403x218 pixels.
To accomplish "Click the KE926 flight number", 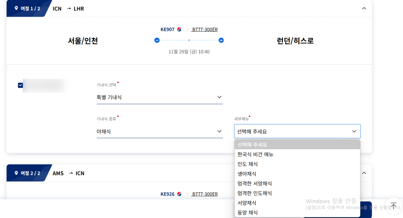I will 167,194.
